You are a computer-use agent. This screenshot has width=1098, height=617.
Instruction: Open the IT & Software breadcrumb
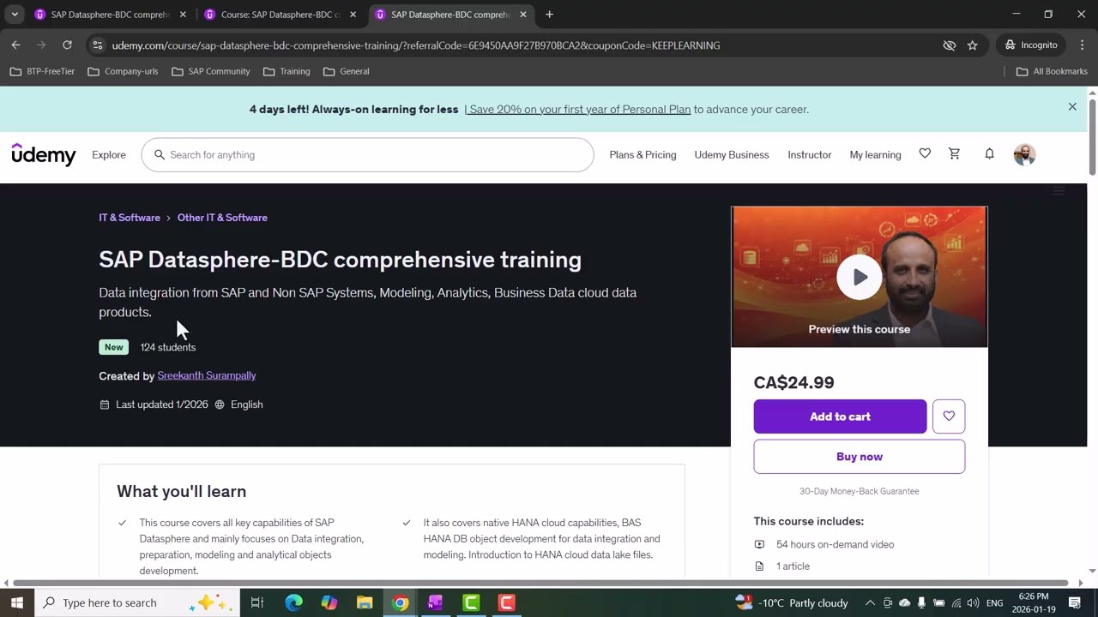[x=130, y=218]
